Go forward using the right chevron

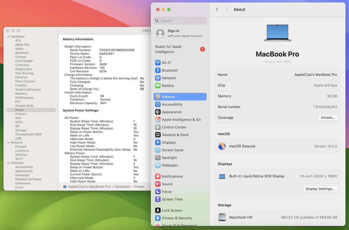click(x=227, y=10)
